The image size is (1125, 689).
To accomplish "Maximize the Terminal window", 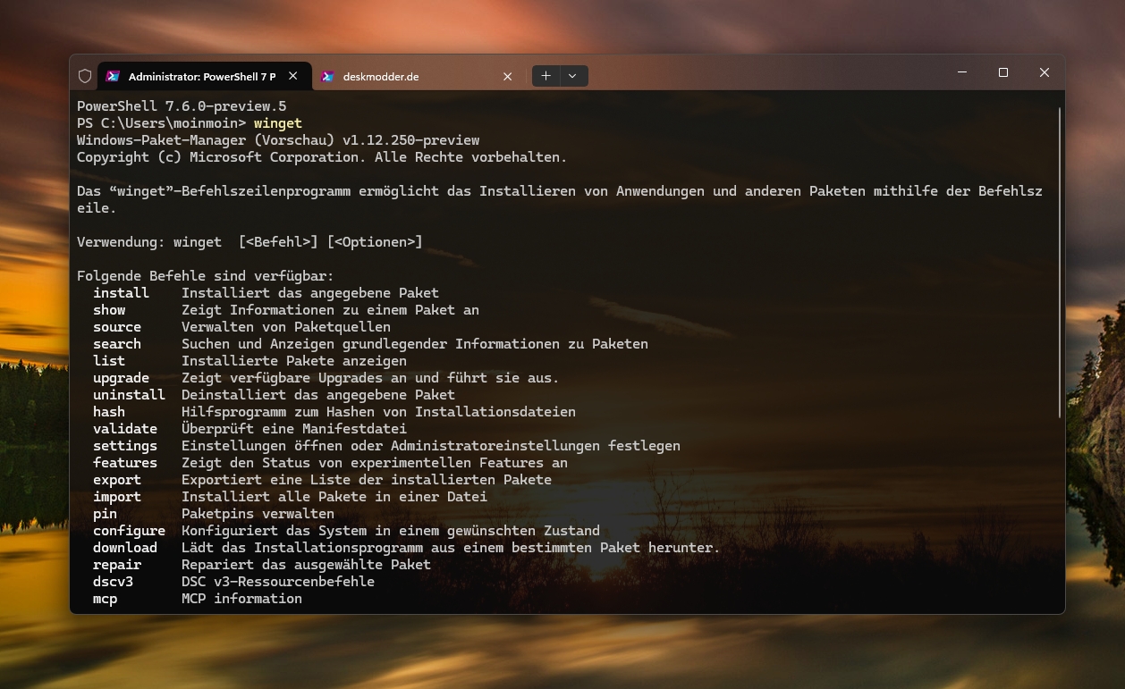I will point(1003,72).
